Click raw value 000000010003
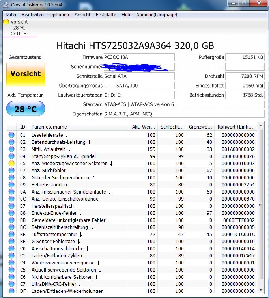Screen dimensions: 269x298 tap(238, 164)
